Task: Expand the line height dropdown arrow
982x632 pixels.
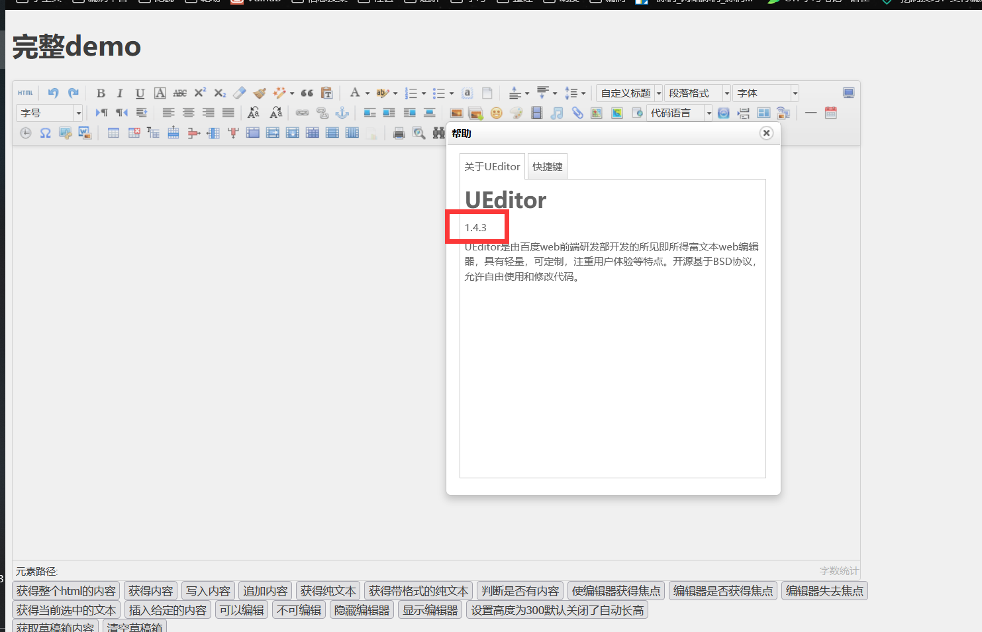Action: click(583, 93)
